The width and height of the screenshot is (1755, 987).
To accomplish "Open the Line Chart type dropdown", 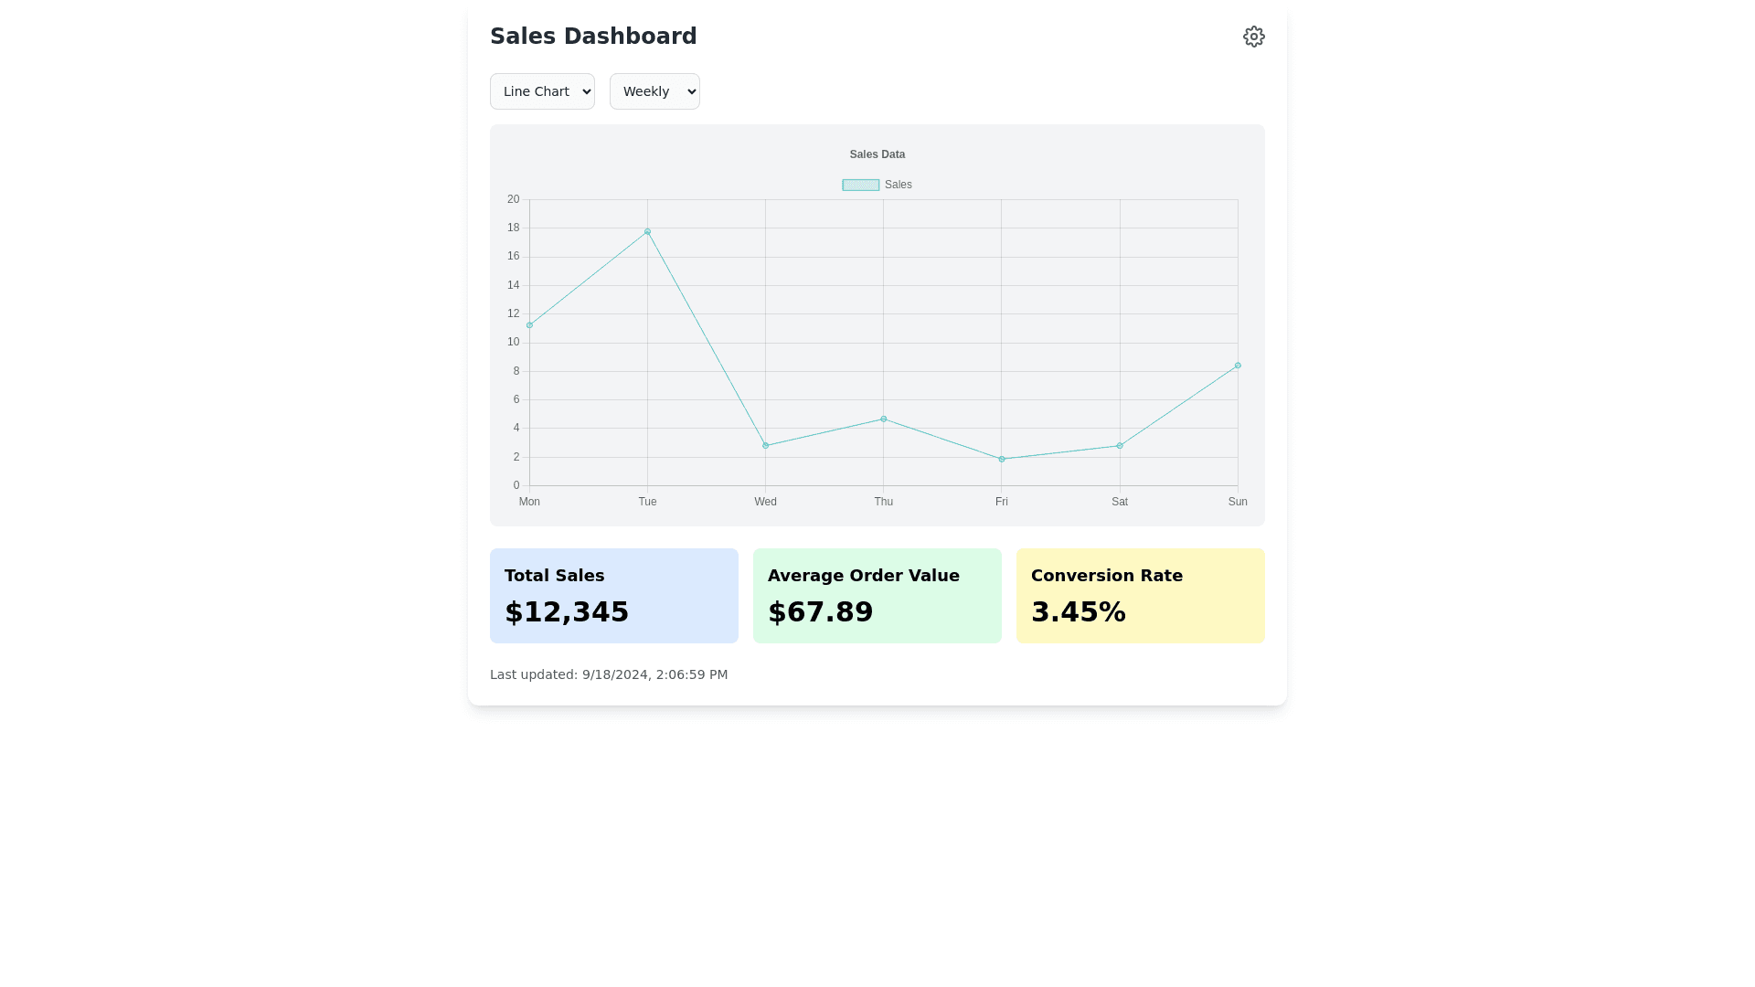I will [x=542, y=91].
